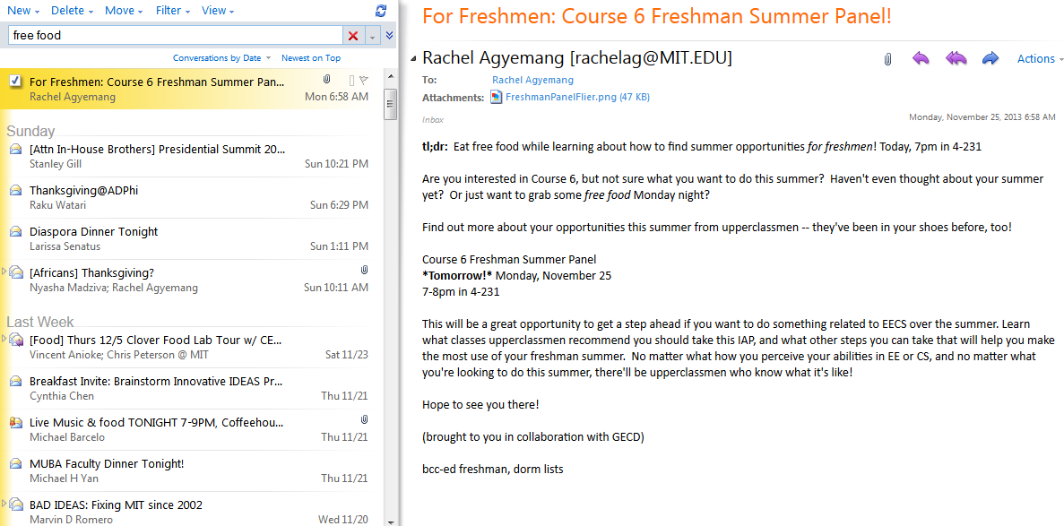Open the Filter menu
Screen dimensions: 1064x526
[172, 11]
